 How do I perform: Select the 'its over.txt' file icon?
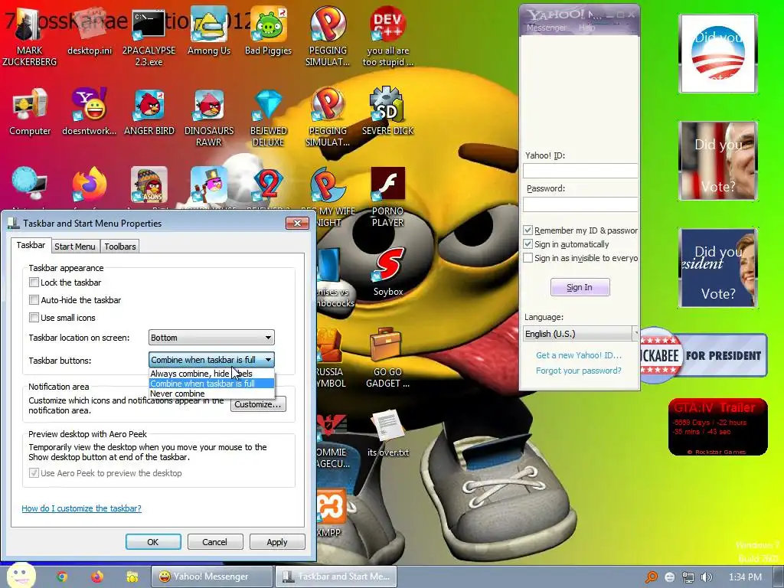coord(387,433)
